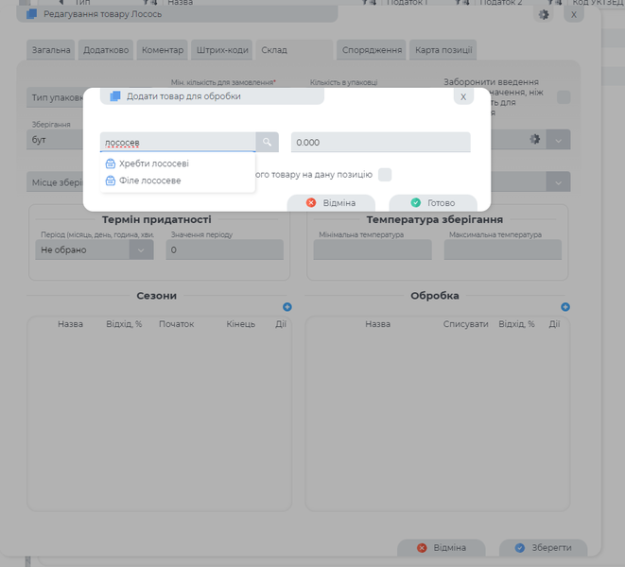Close the 'Додати товар для обробки' dialog
The height and width of the screenshot is (567, 625).
tap(462, 96)
